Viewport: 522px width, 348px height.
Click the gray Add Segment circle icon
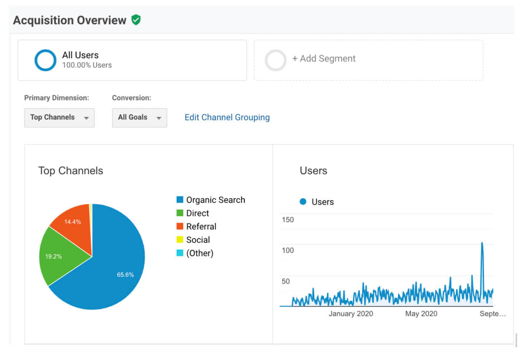click(275, 60)
